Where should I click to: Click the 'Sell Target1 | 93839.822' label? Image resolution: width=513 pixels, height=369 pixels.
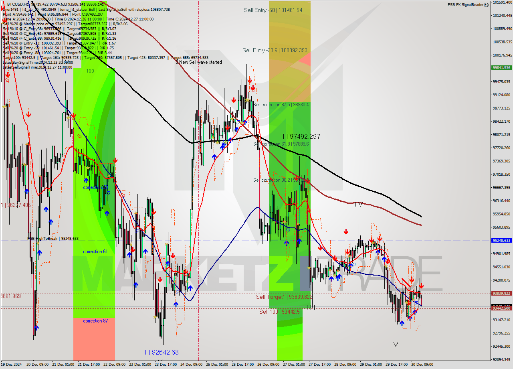[284, 297]
